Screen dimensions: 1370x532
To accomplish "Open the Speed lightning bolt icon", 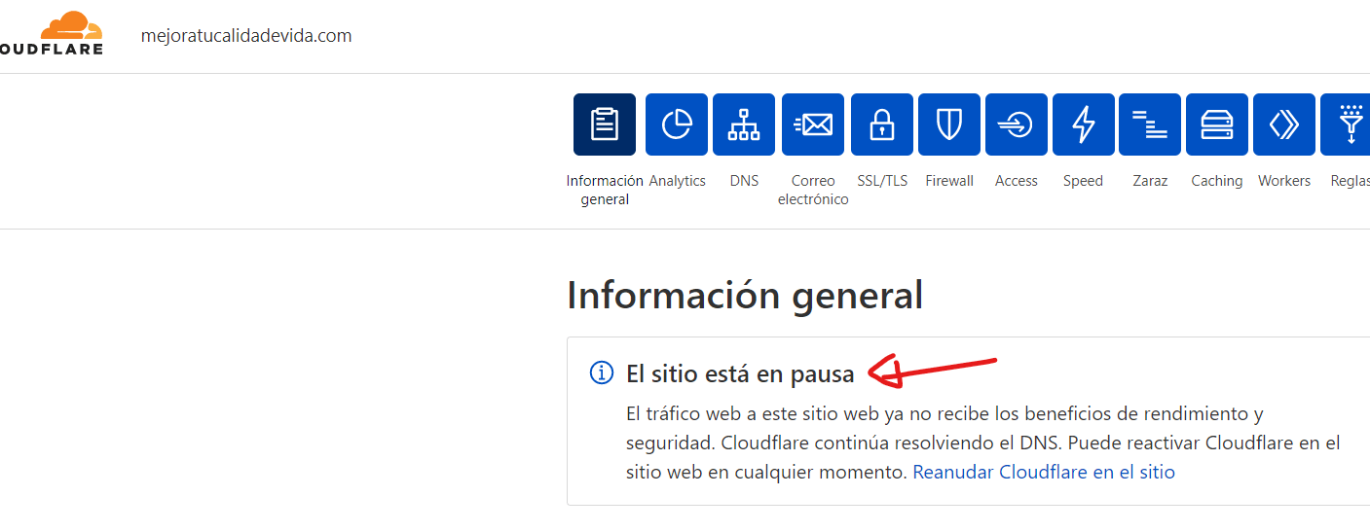I will coord(1084,124).
